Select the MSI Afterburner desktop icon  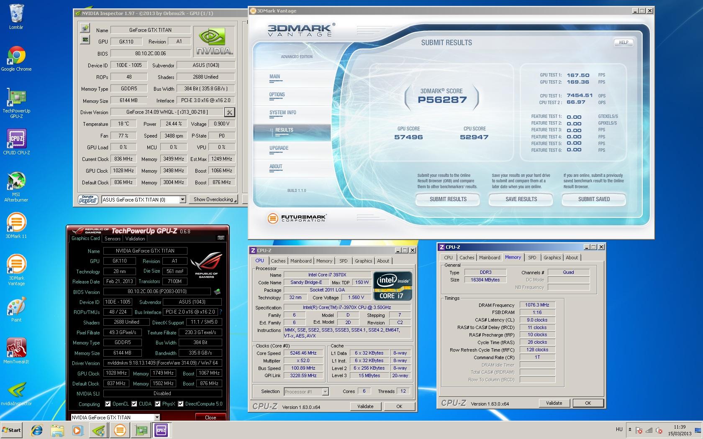(x=16, y=187)
